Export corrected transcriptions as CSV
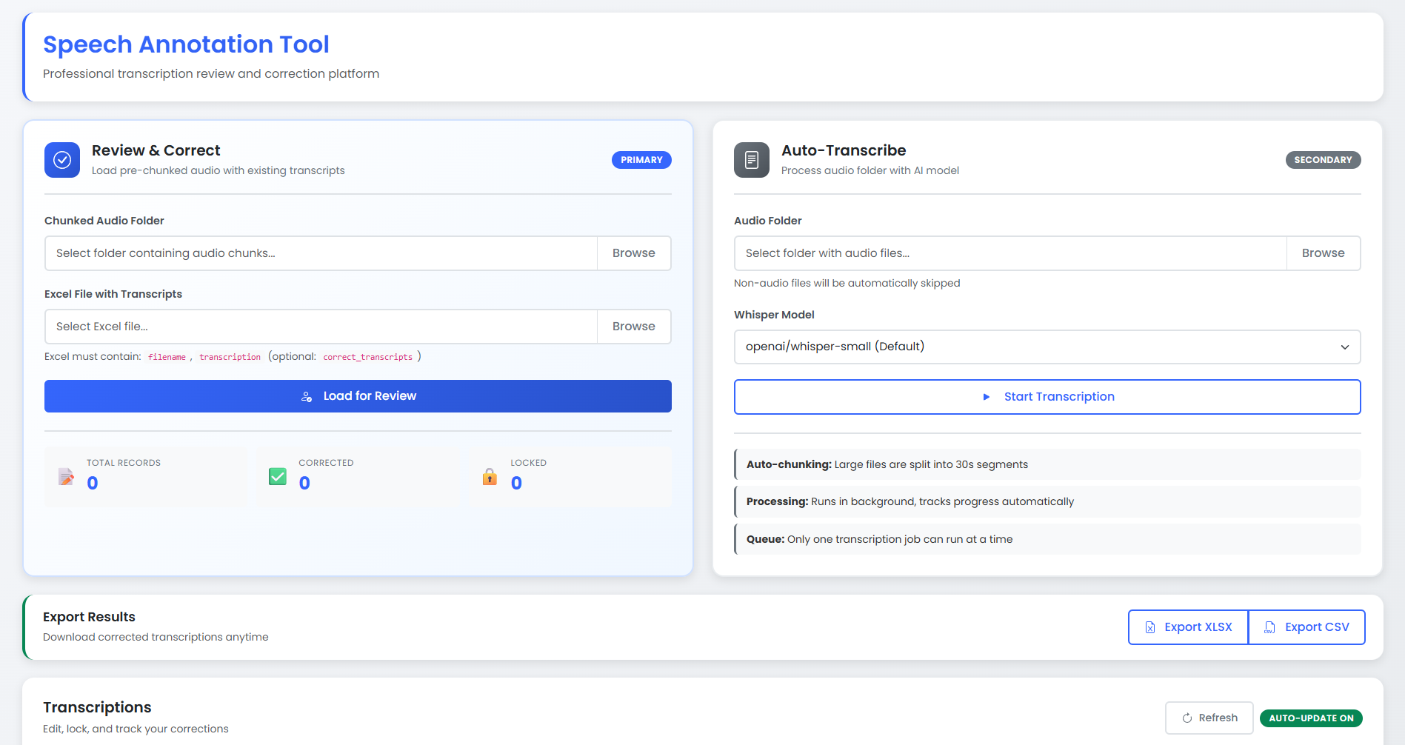The height and width of the screenshot is (745, 1405). (1306, 627)
